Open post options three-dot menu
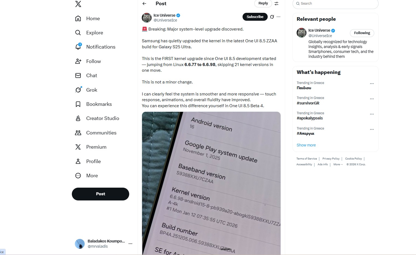This screenshot has width=416, height=255. (278, 17)
